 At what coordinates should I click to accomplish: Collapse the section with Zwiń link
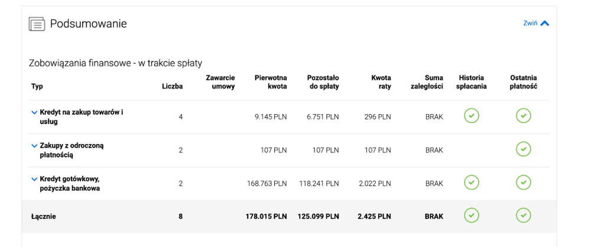tap(530, 24)
